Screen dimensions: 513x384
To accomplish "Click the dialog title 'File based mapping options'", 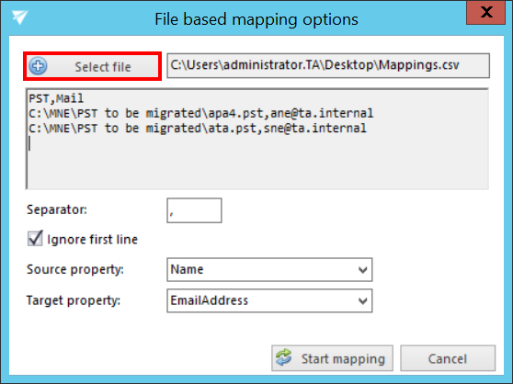I will [x=256, y=19].
